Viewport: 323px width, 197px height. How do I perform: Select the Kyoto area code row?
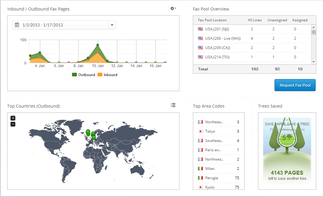[219, 187]
